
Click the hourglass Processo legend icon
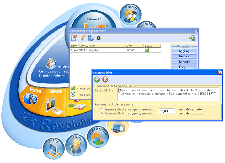[73, 94]
